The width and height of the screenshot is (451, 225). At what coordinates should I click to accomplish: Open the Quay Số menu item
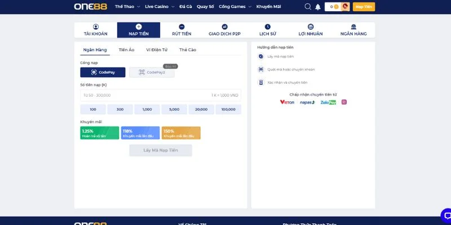205,7
